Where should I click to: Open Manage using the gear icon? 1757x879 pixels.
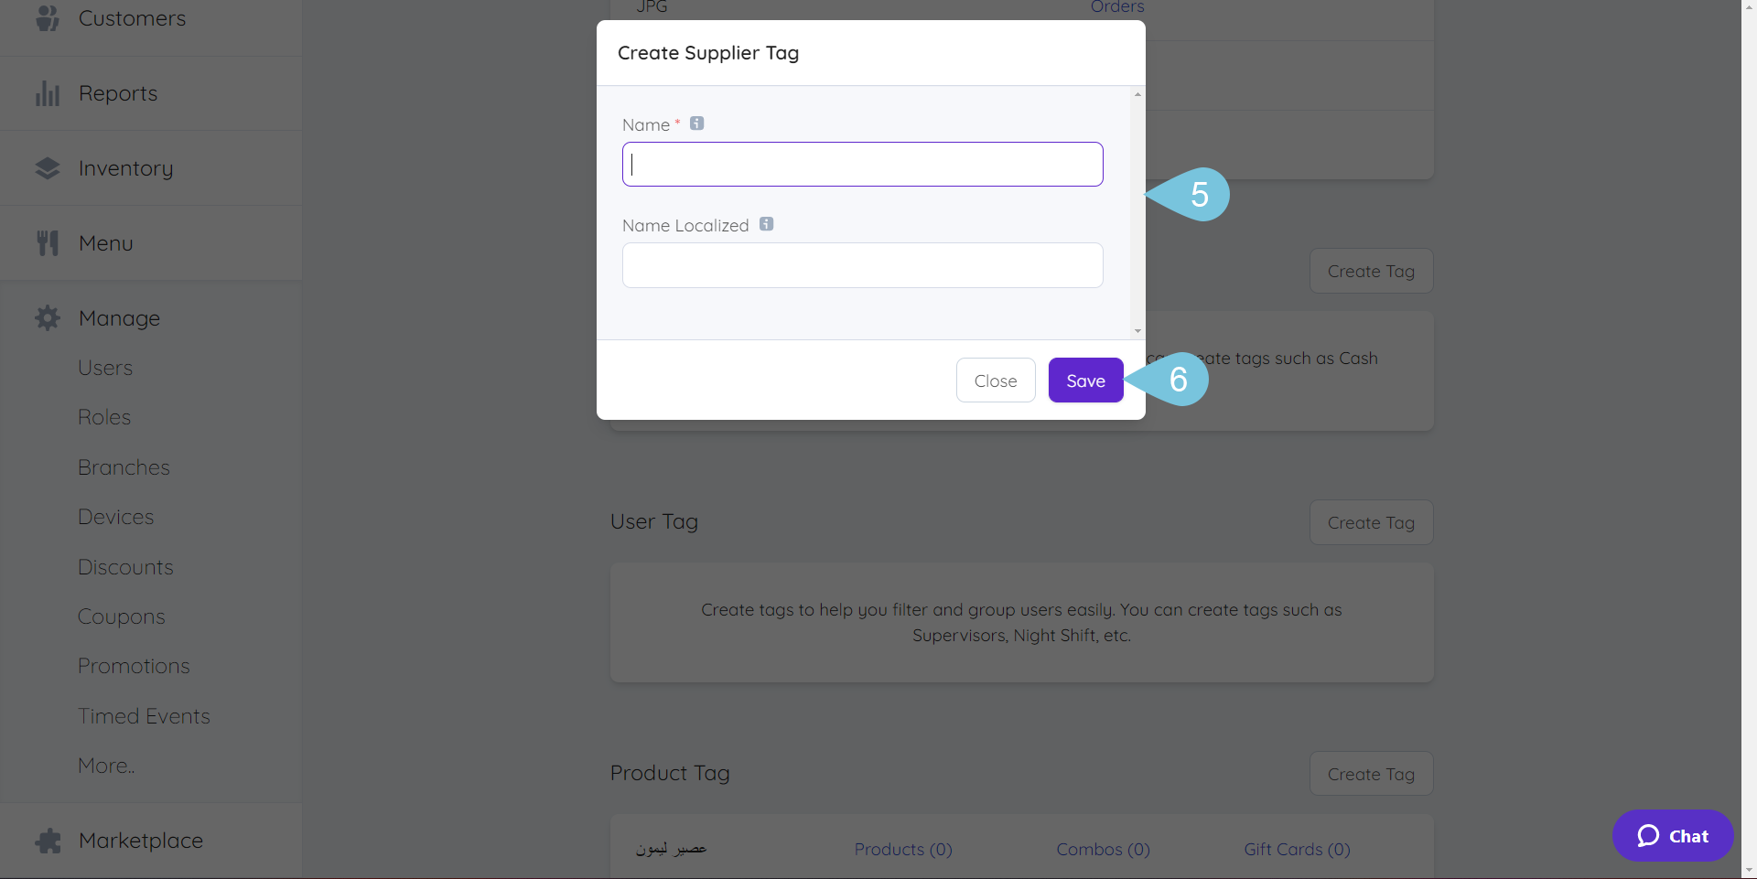pyautogui.click(x=47, y=317)
